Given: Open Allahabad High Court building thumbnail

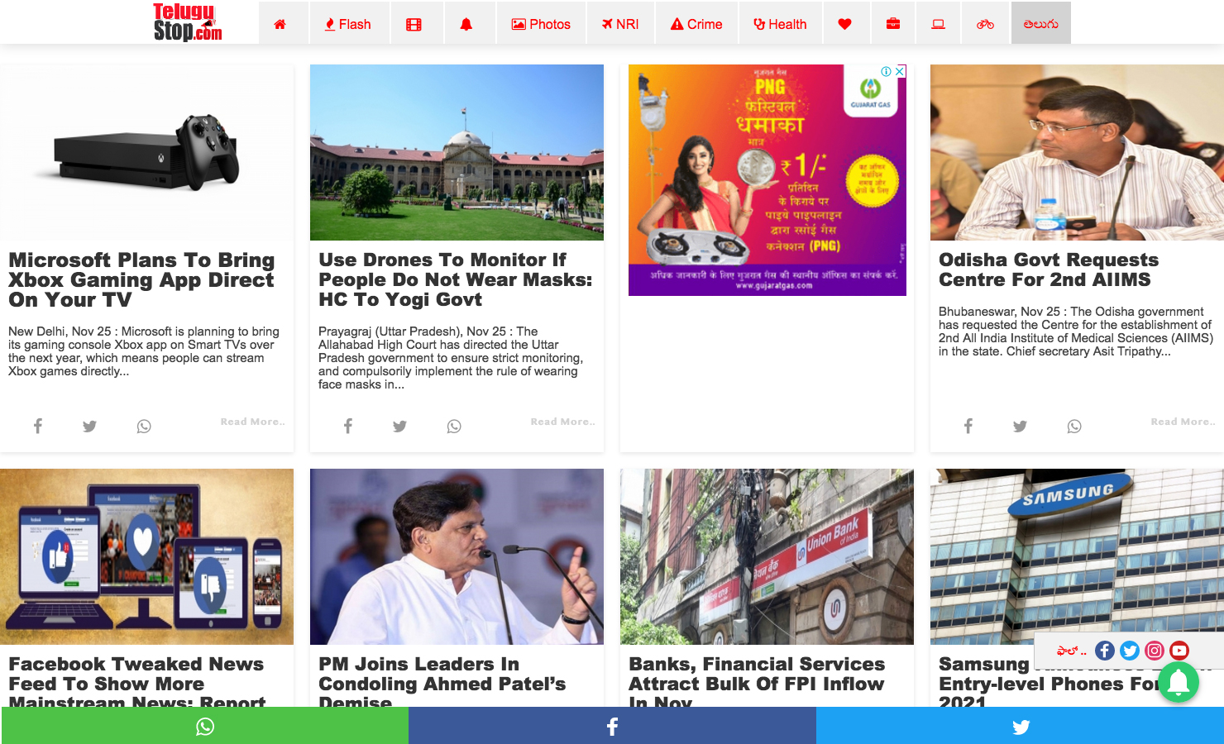Looking at the screenshot, I should (457, 152).
